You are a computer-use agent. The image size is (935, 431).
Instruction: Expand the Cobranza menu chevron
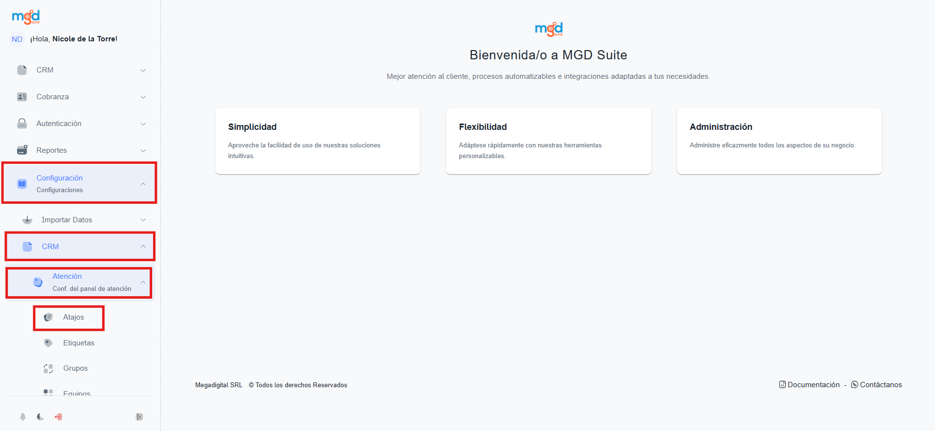click(143, 97)
